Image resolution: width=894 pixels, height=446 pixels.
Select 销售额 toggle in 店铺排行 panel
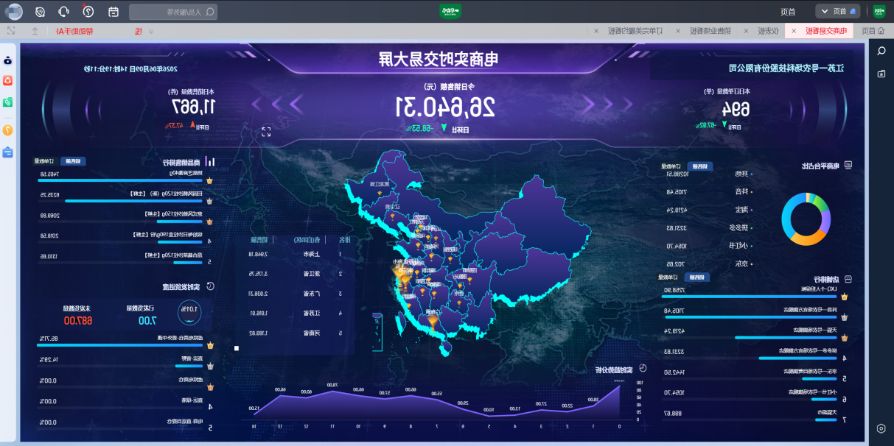pos(696,277)
